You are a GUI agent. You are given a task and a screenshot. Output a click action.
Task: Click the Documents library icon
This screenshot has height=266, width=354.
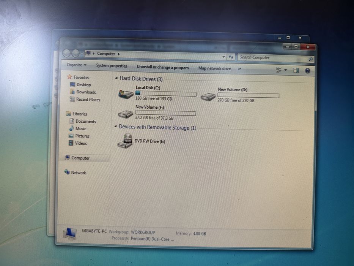(72, 121)
